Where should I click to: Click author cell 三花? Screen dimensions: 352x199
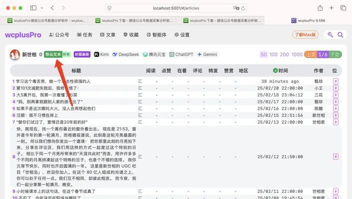319,95
